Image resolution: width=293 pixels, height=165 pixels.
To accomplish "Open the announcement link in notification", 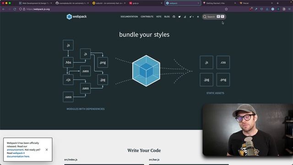I will pos(15,150).
